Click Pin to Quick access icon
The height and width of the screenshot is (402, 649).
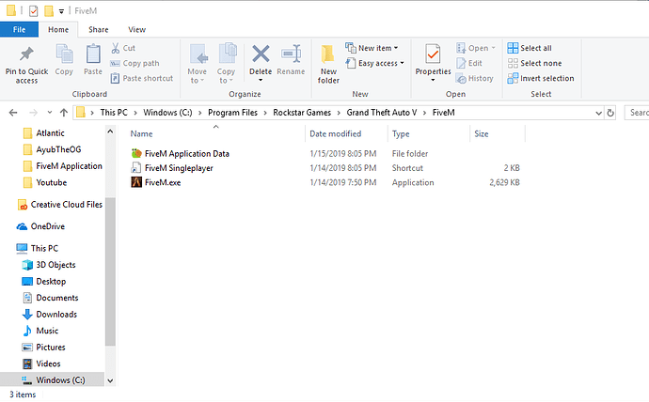(x=26, y=54)
